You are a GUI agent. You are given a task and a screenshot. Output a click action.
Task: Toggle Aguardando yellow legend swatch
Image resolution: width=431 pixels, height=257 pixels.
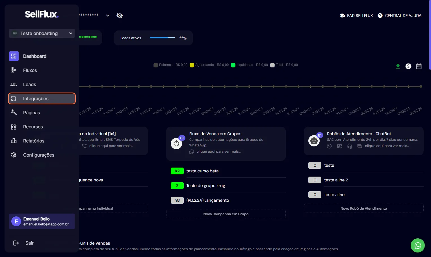192,65
